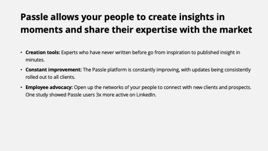Viewport: 268px width, 151px height.
Task: Click the third bullet point marker
Action: point(21,87)
